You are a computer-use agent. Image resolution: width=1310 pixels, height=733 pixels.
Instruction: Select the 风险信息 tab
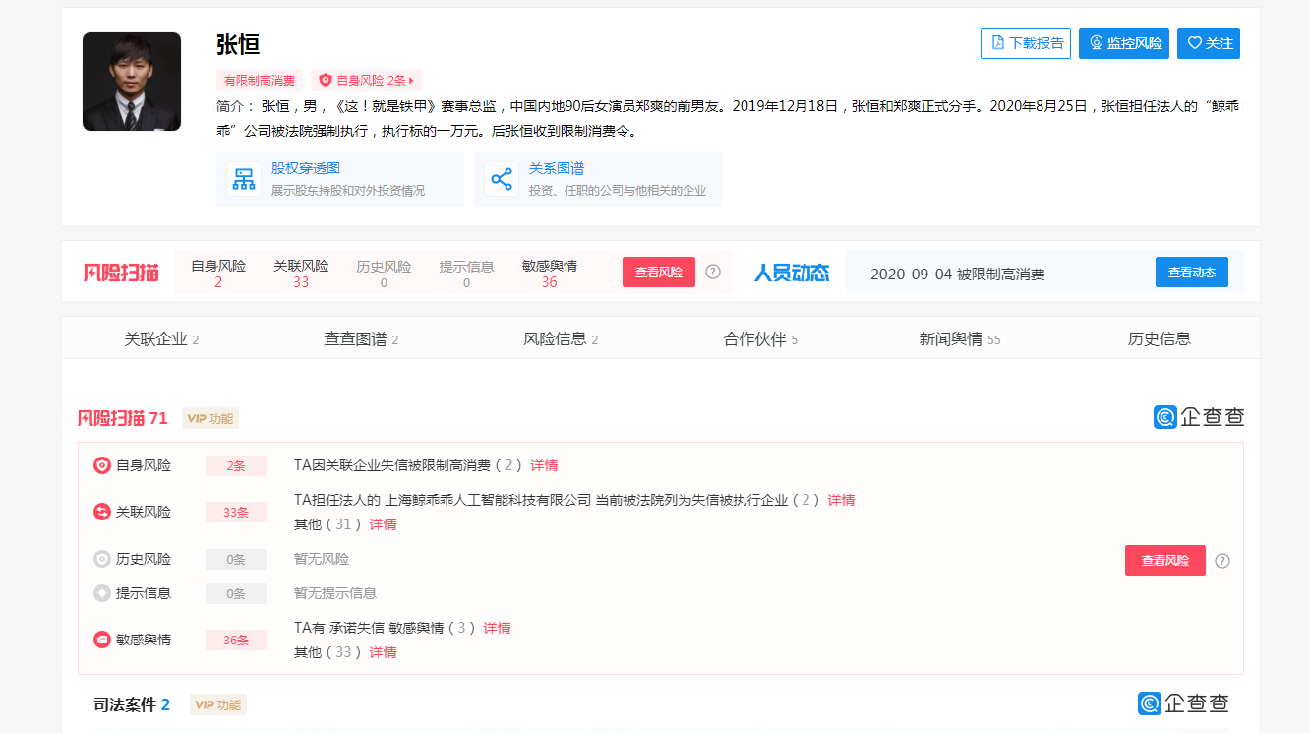pos(561,339)
